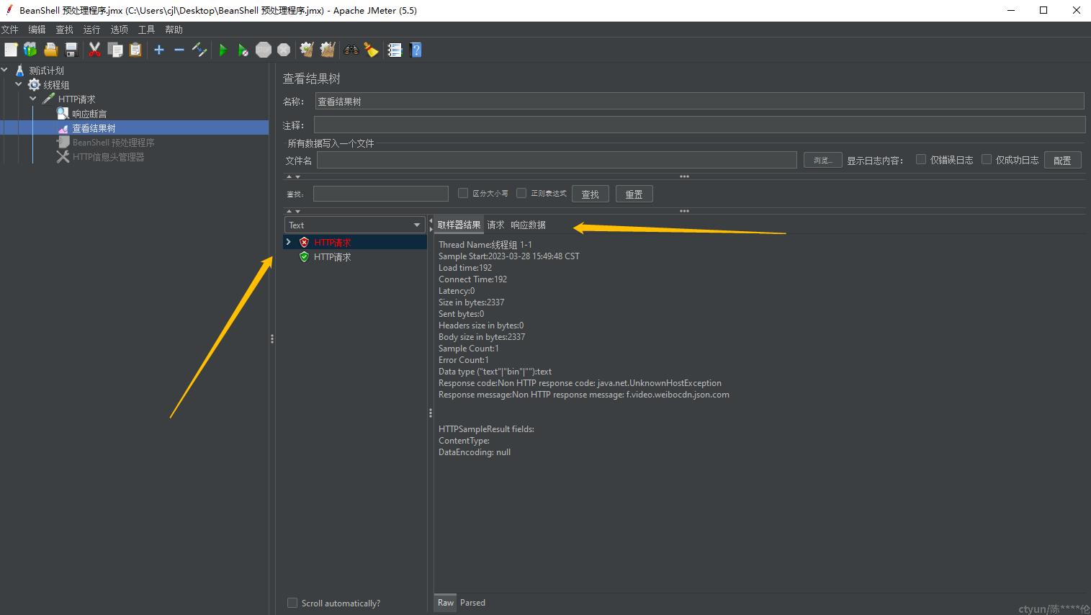1091x615 pixels.
Task: Toggle the 仅错误日志 checkbox
Action: [x=921, y=159]
